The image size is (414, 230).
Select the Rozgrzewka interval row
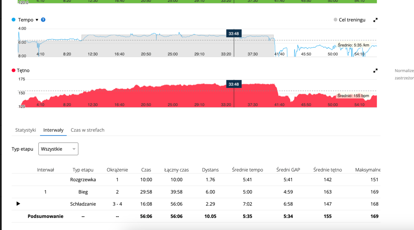83,180
